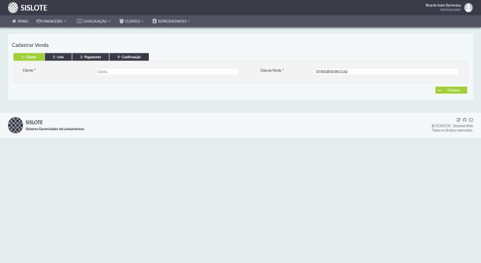
Task: Click the Administrador role text
Action: pos(450,10)
